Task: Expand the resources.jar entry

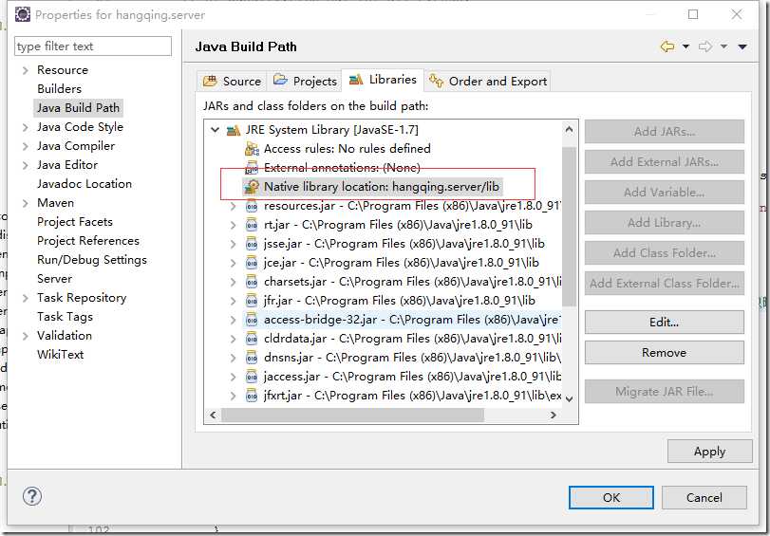Action: click(x=234, y=206)
